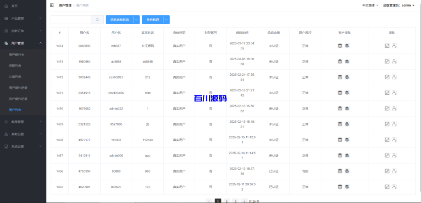Open 充值列表 submenu item

[x=23, y=77]
